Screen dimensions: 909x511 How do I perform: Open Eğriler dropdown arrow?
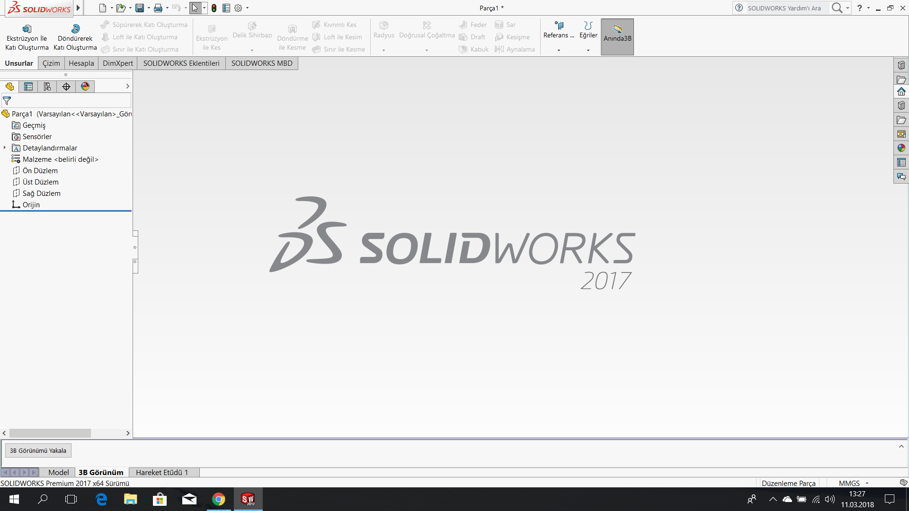(588, 50)
